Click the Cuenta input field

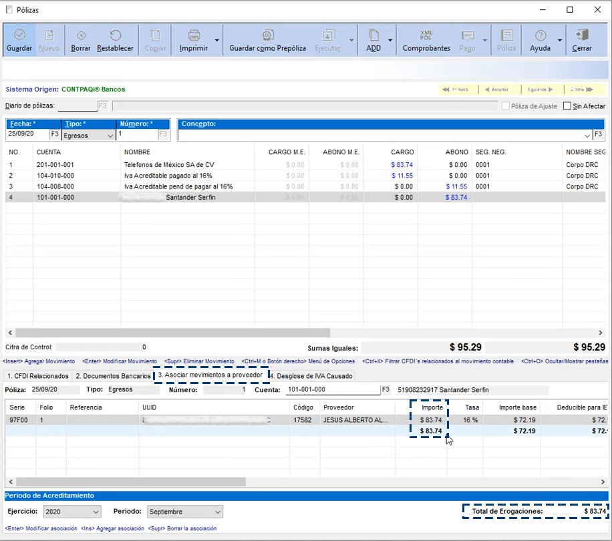click(x=332, y=390)
